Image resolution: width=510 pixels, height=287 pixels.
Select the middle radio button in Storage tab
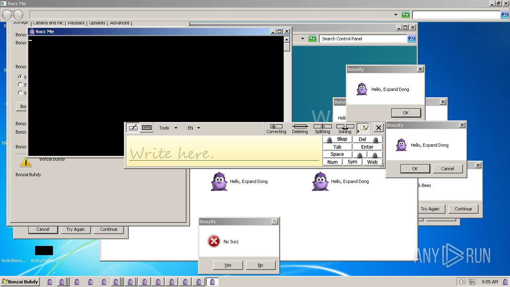point(20,85)
